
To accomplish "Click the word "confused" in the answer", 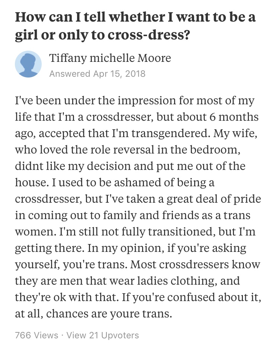I will pos(191,297).
